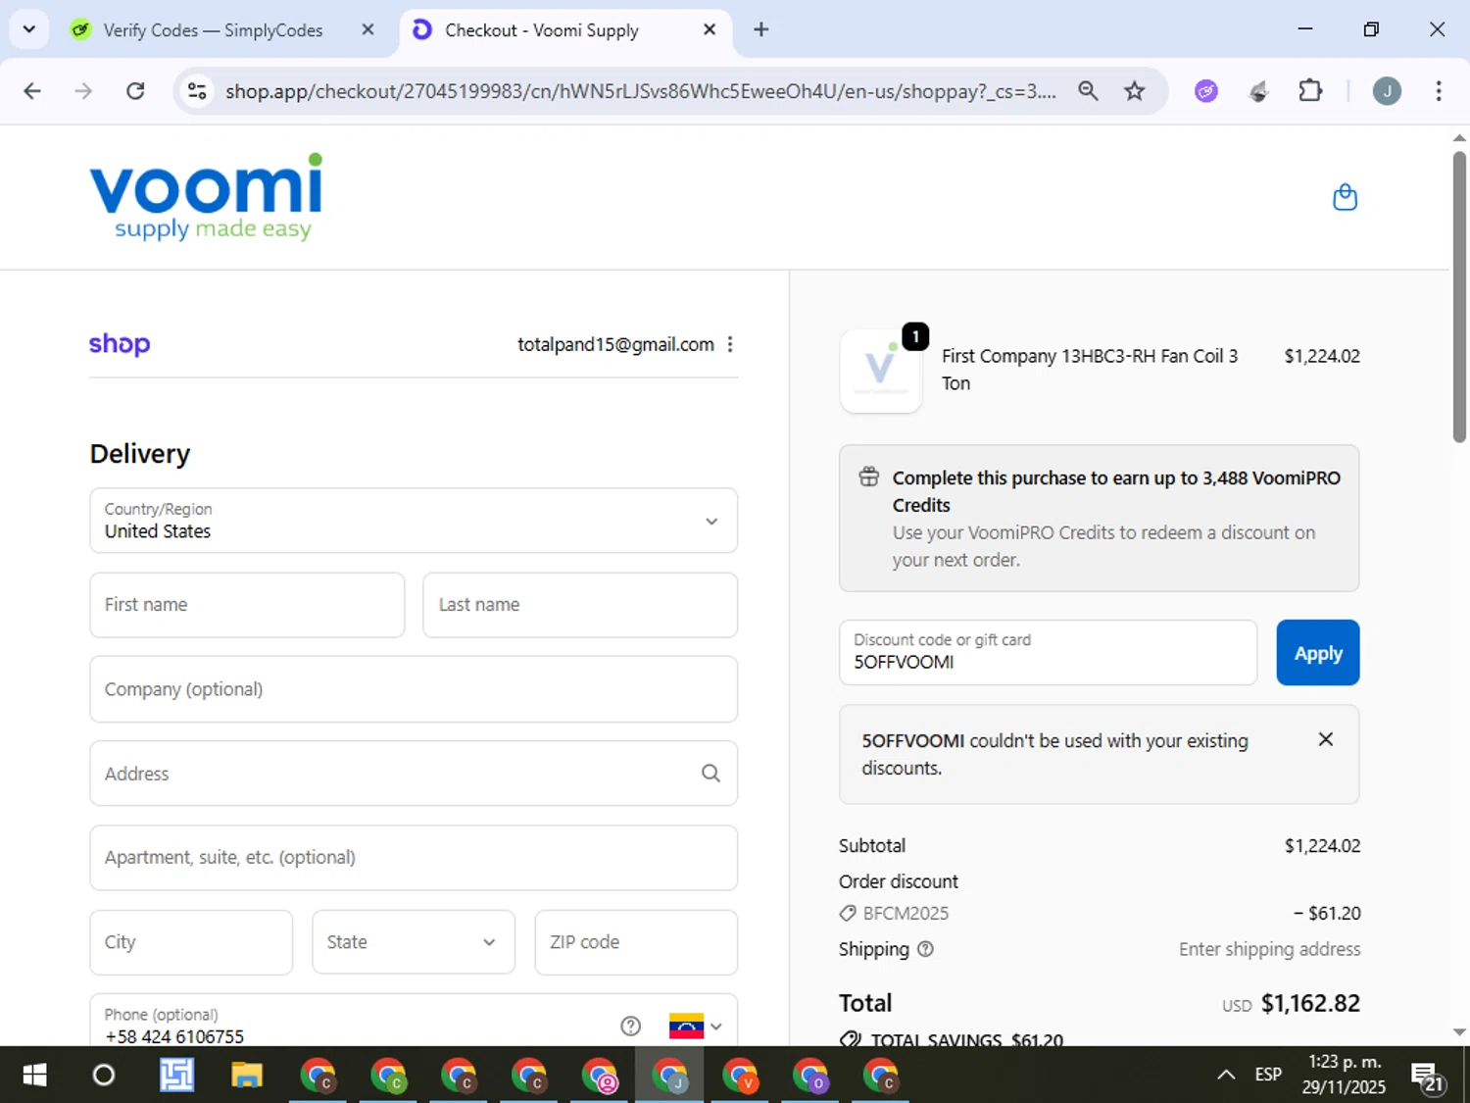Click the First Company 13HBC3-RH Fan Coil title
Screen dimensions: 1470x1103
pyautogui.click(x=1090, y=370)
